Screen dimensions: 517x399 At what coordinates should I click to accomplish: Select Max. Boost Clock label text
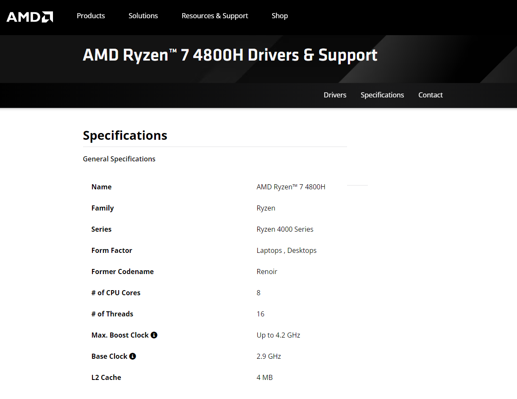pos(120,335)
